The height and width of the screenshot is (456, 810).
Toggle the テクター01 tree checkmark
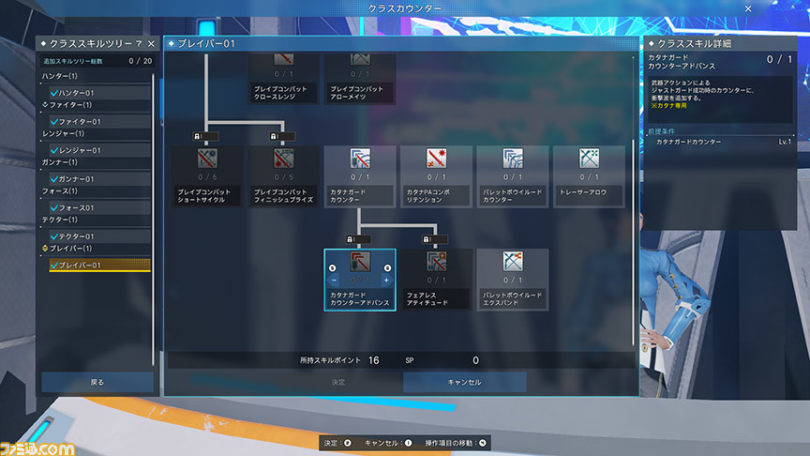[x=53, y=236]
